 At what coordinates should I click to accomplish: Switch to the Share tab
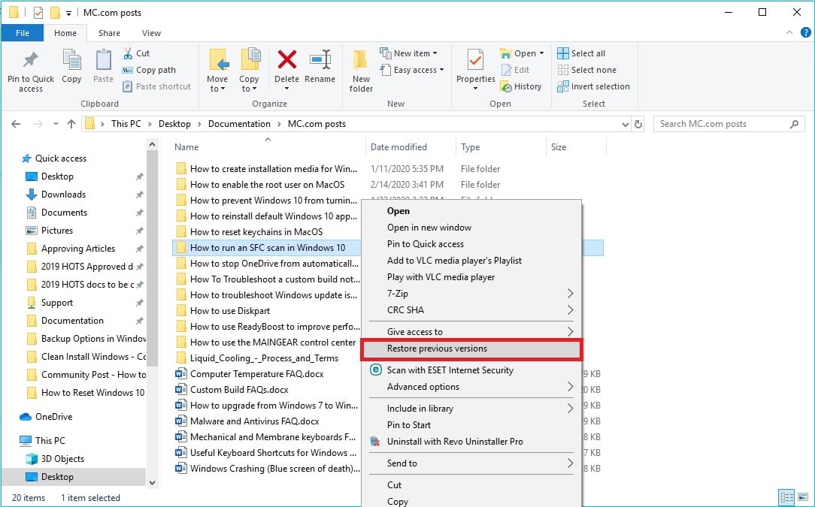point(109,33)
